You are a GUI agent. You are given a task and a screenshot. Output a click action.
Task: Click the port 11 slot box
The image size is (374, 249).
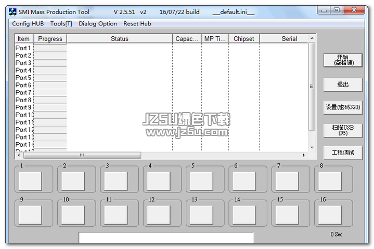pyautogui.click(x=116, y=215)
